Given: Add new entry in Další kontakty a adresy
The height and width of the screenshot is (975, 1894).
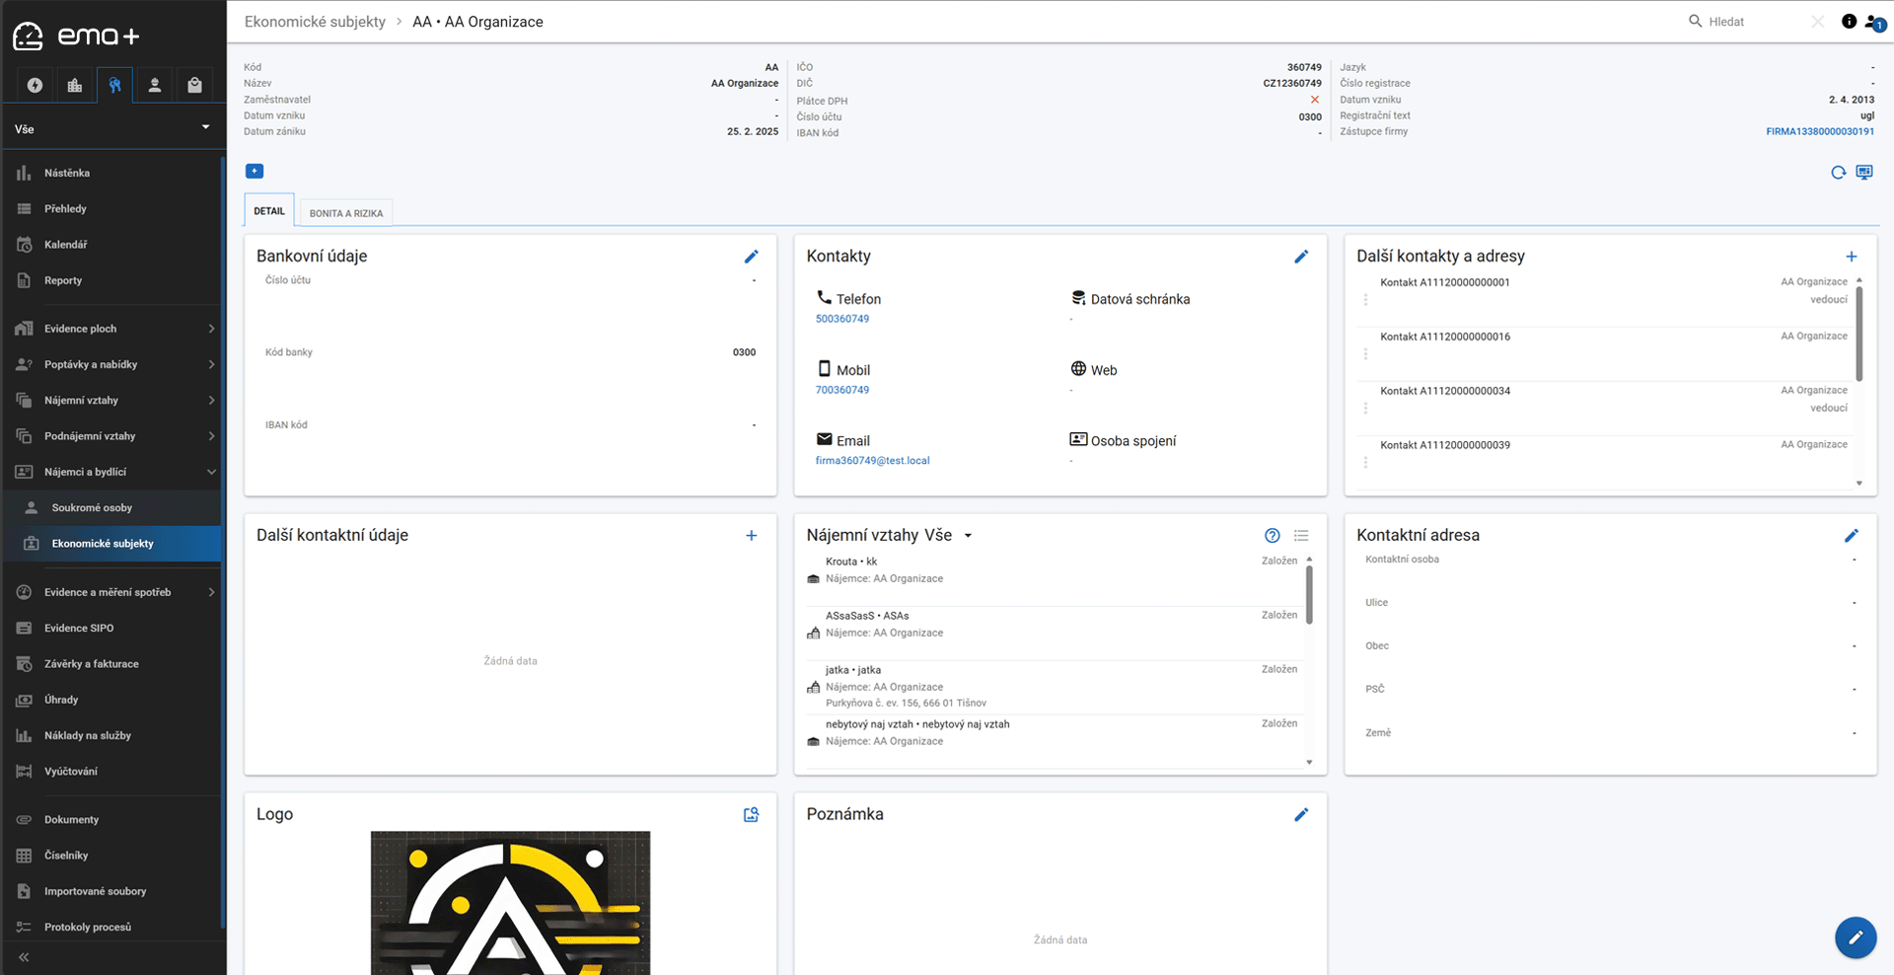Looking at the screenshot, I should pos(1852,257).
